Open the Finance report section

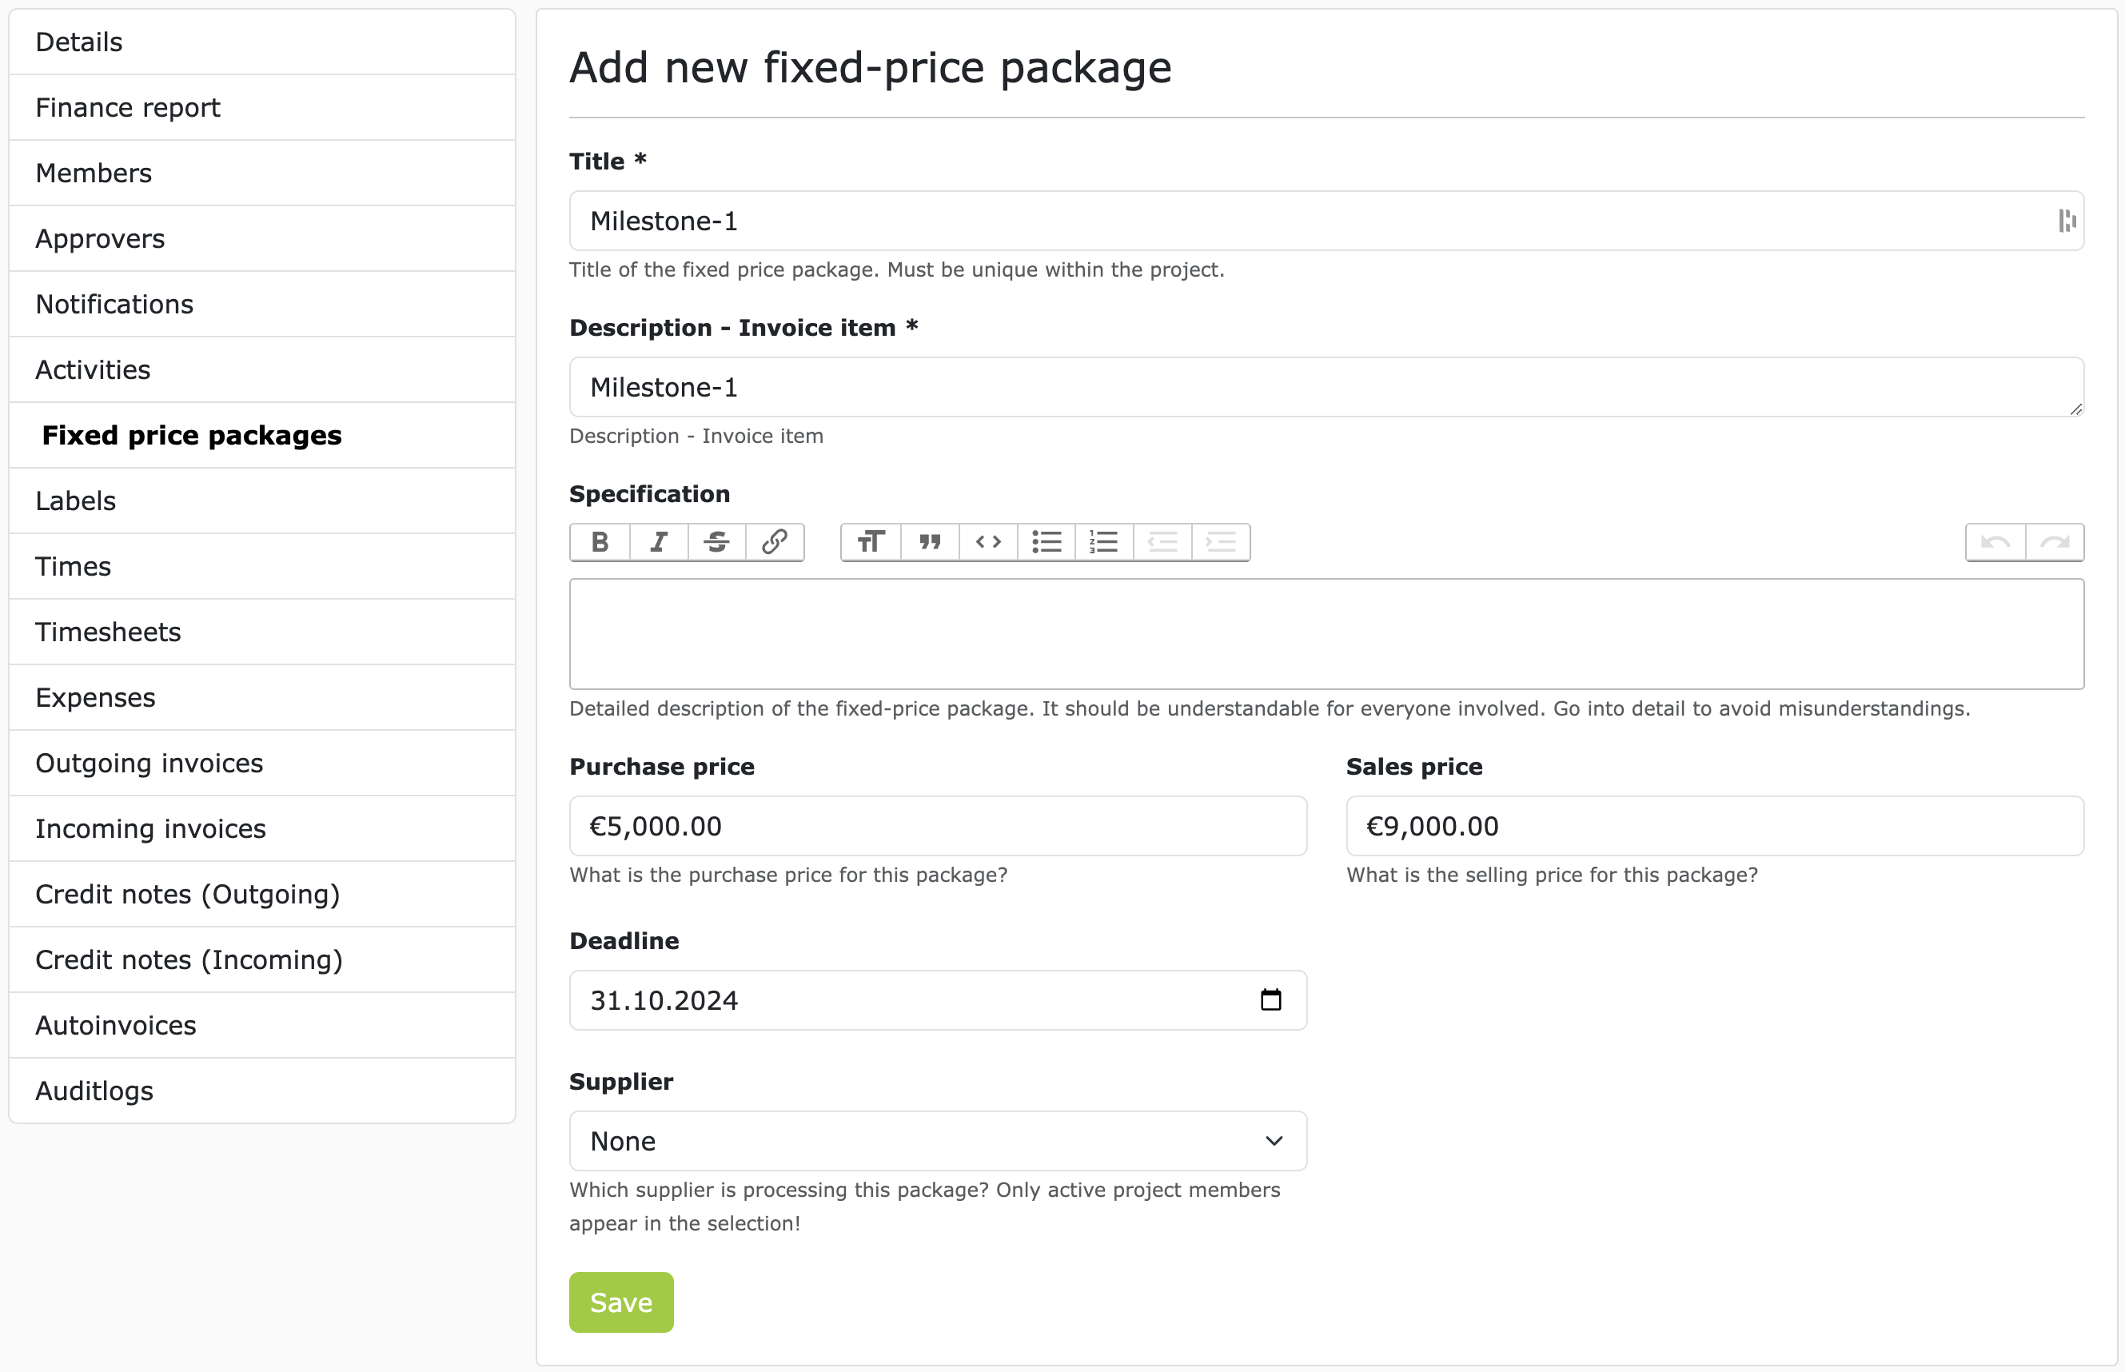click(x=128, y=107)
